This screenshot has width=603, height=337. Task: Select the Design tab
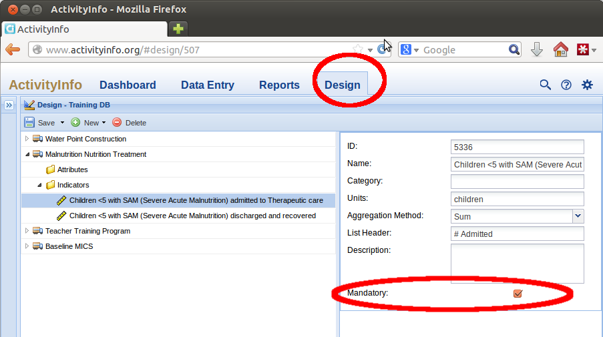pos(343,85)
